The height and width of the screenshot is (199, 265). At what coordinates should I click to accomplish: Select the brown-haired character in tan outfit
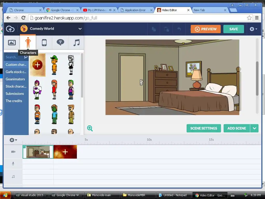click(x=71, y=114)
